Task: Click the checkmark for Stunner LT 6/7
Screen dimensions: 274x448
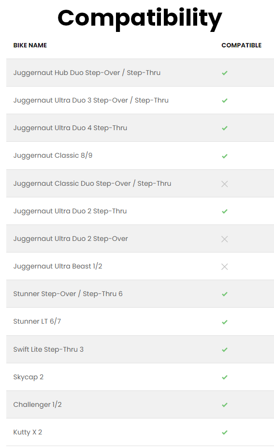Action: (x=225, y=322)
